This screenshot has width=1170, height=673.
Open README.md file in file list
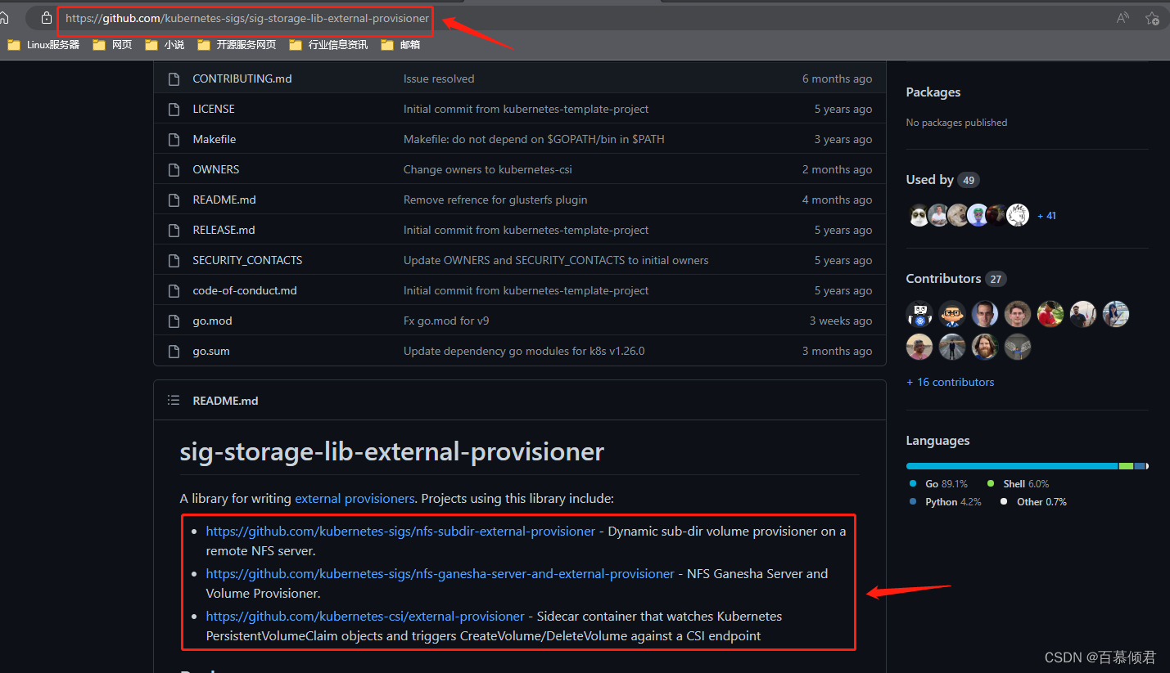pos(224,200)
